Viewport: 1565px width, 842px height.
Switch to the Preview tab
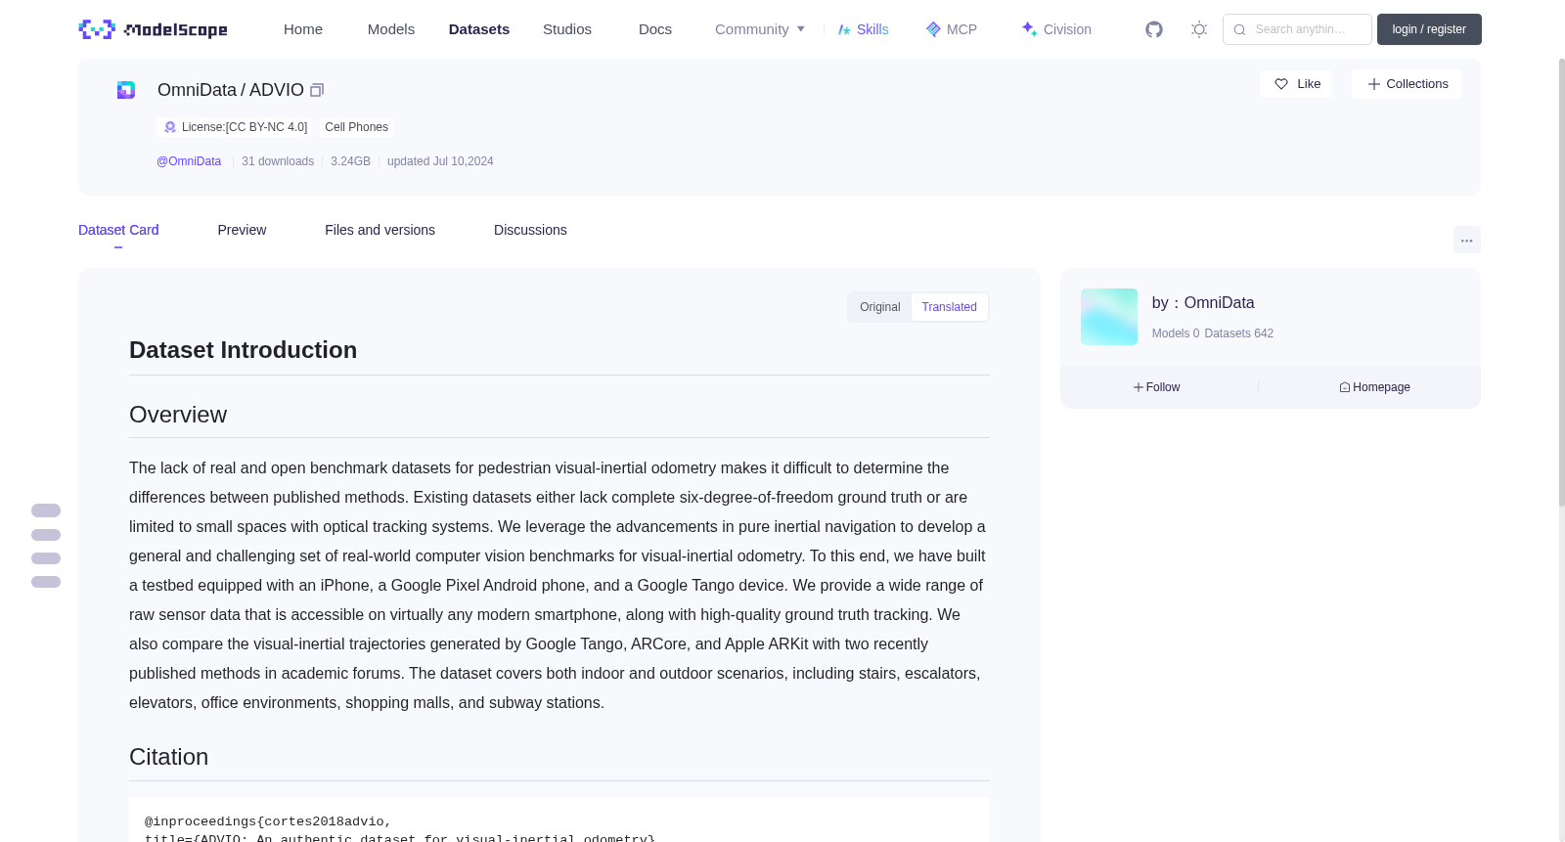[242, 230]
